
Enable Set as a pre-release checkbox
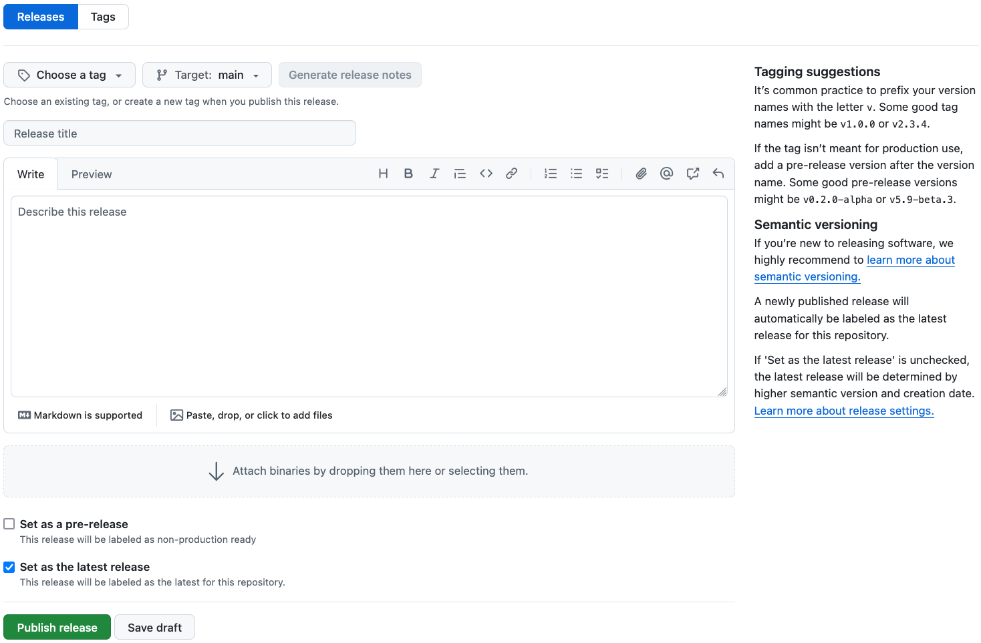[x=9, y=524]
